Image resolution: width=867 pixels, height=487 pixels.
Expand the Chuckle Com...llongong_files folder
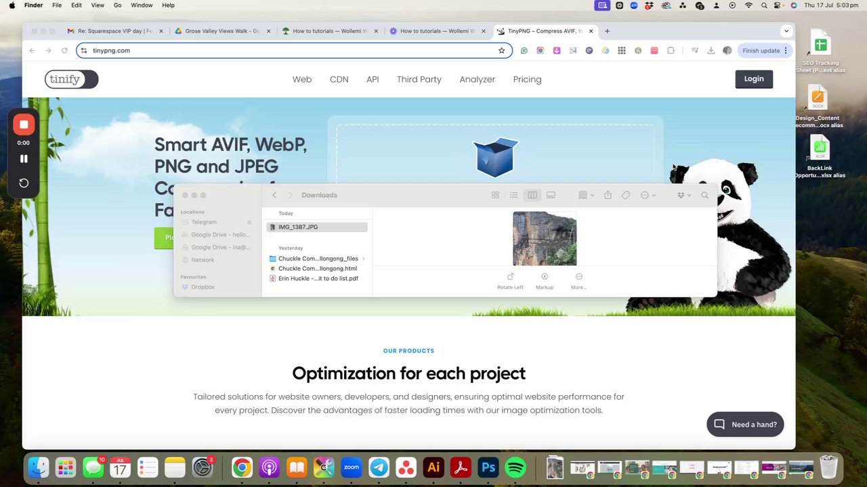coord(364,258)
